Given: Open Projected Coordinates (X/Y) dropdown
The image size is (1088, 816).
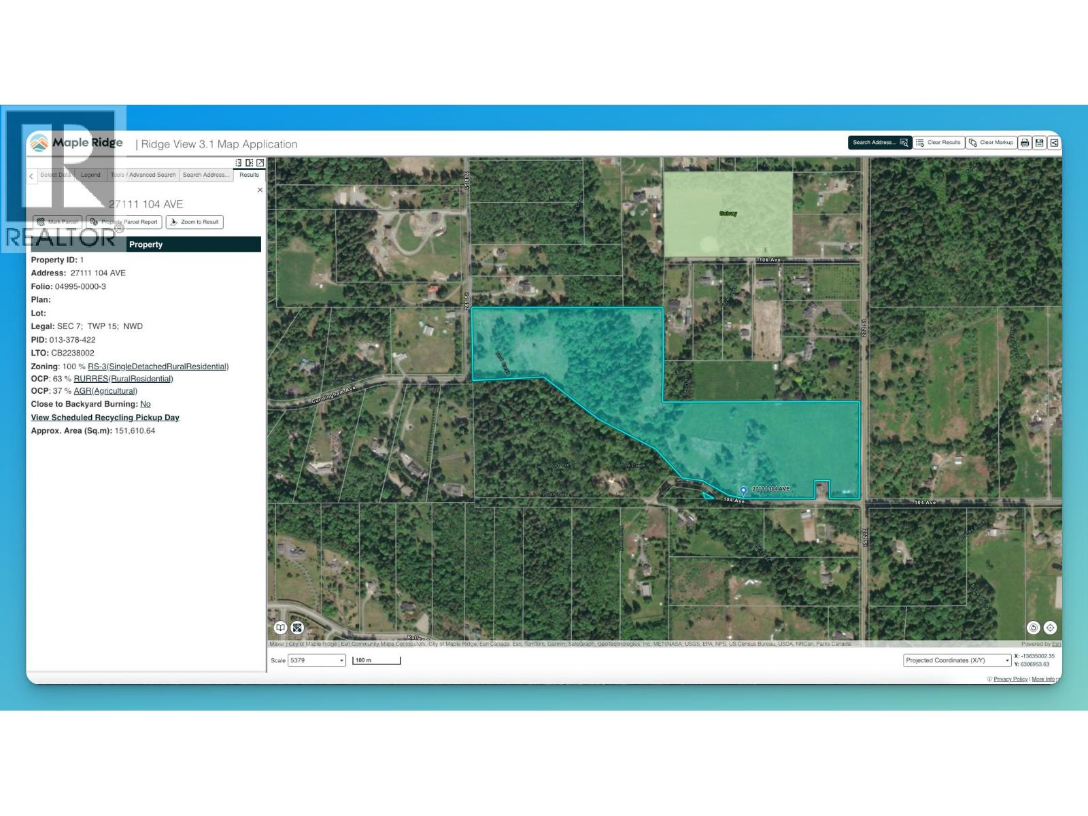Looking at the screenshot, I should (x=957, y=660).
